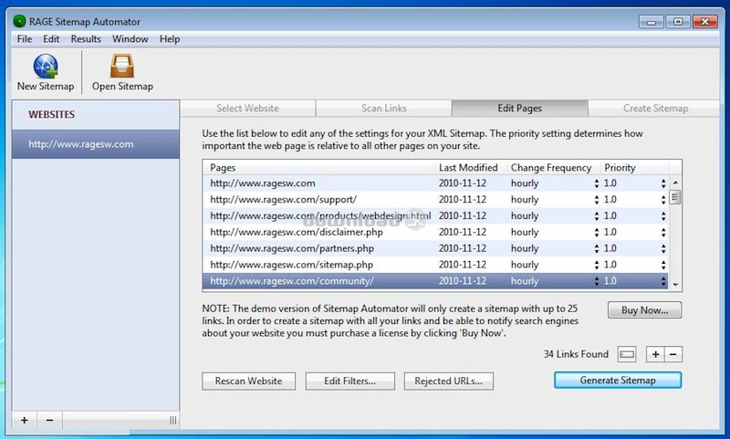This screenshot has width=730, height=439.
Task: Select the products/webdesign.html page row
Action: pyautogui.click(x=436, y=216)
